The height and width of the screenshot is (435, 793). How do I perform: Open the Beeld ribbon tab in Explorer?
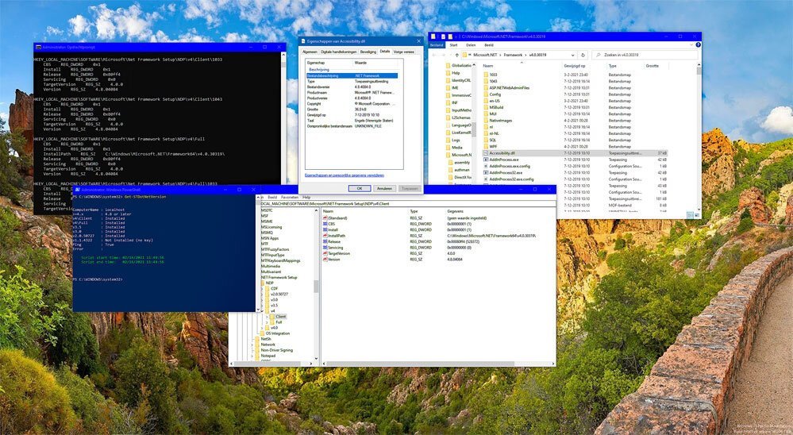pos(489,45)
